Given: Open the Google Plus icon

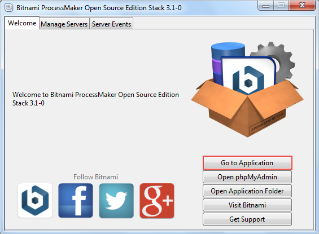Looking at the screenshot, I should pyautogui.click(x=157, y=201).
